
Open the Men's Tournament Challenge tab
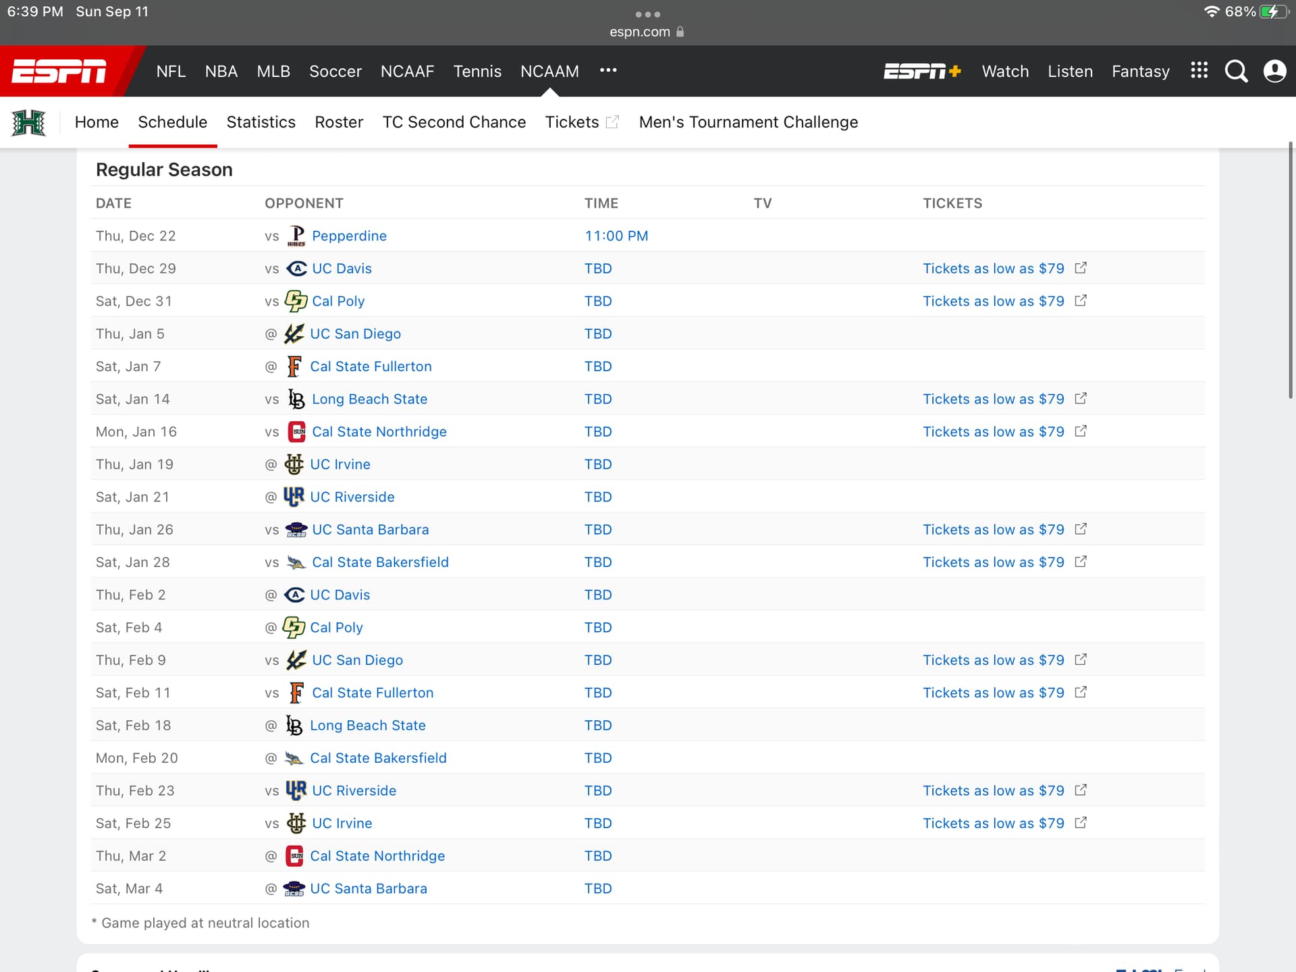(748, 122)
